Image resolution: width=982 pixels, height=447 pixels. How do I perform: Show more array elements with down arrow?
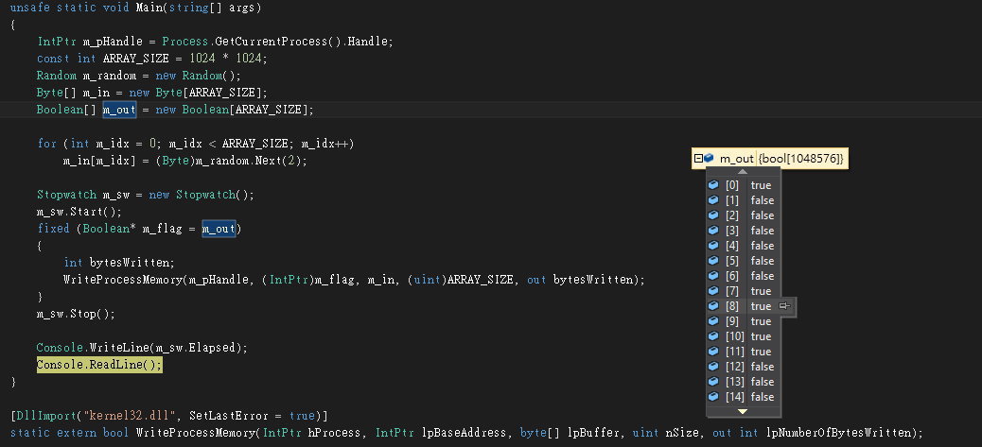[x=743, y=411]
